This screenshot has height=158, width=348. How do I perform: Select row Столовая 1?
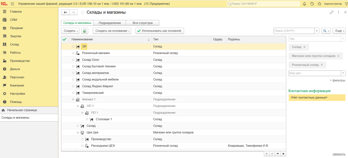point(173,119)
